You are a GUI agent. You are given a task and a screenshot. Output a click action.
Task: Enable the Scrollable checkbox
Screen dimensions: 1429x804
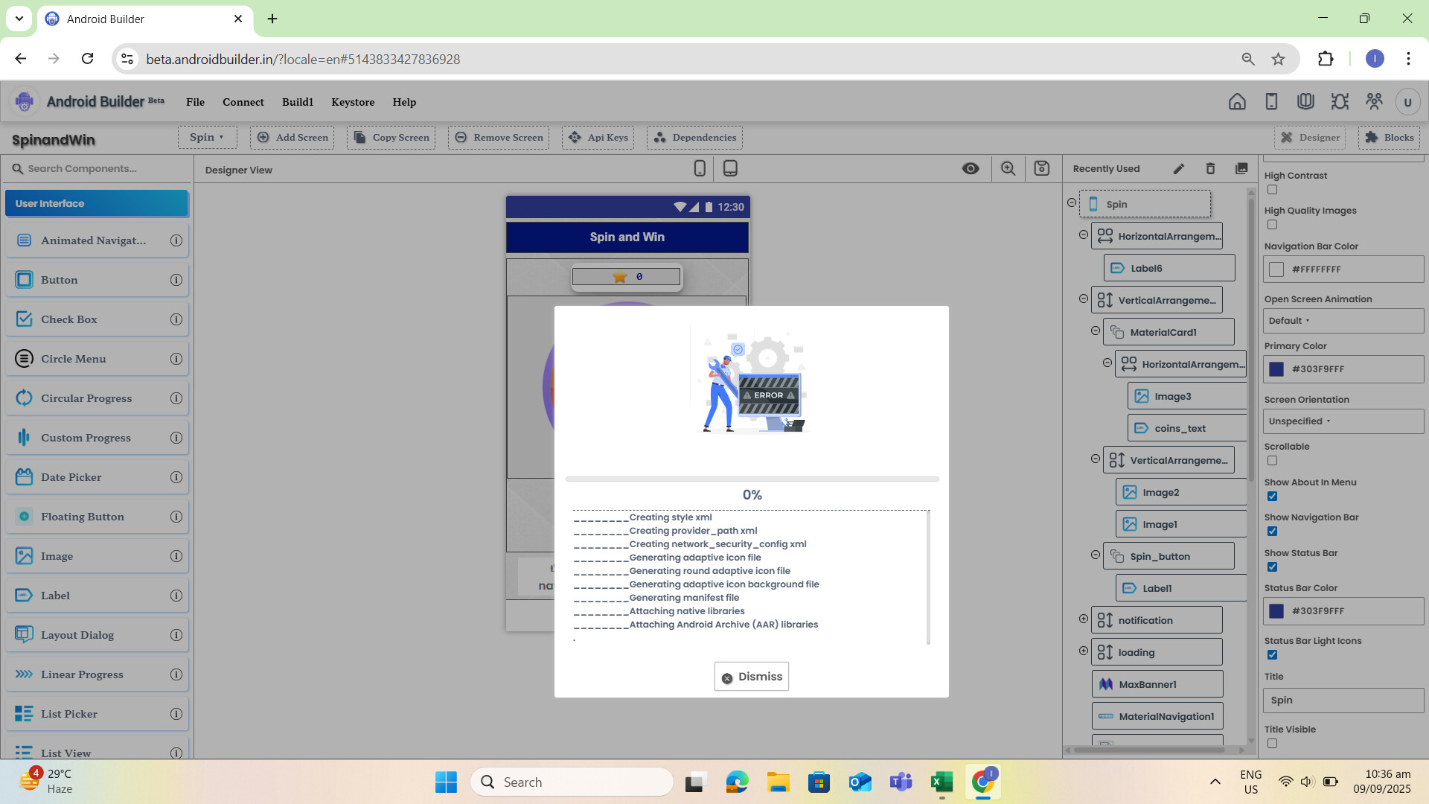point(1272,461)
